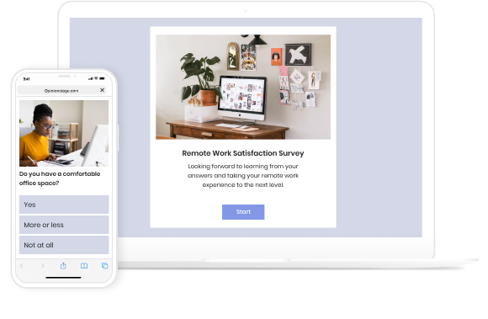Click the question 'Do you have a comfortable office space?'

(x=60, y=178)
